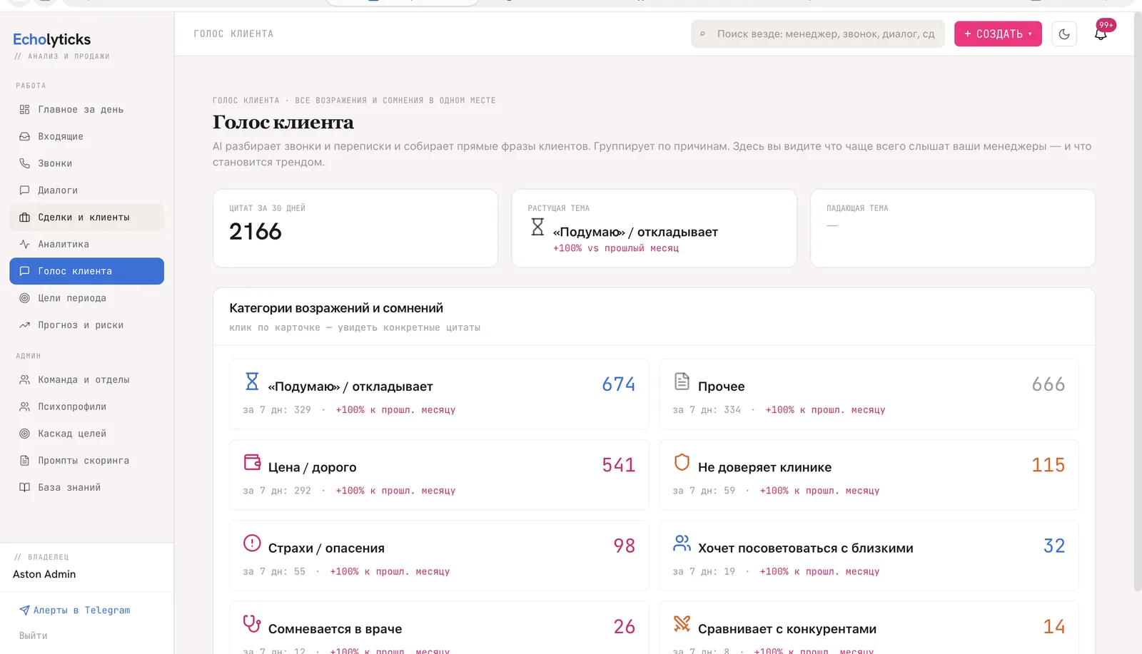Viewport: 1142px width, 654px height.
Task: Click the База знаний book icon
Action: pos(24,487)
